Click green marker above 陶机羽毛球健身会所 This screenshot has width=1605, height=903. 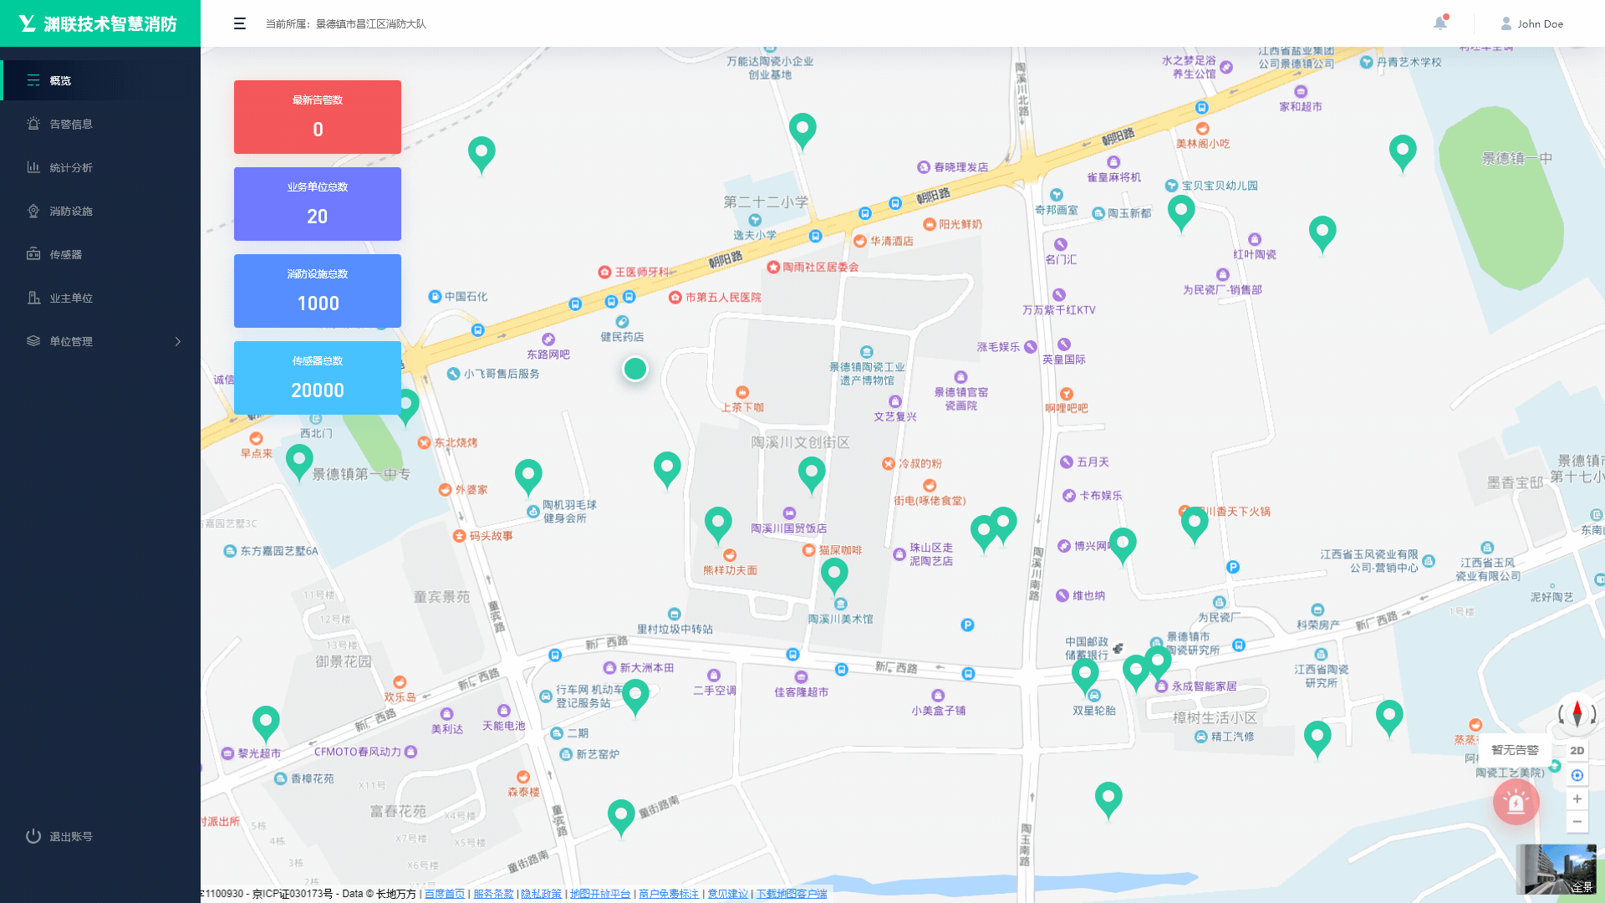[528, 477]
